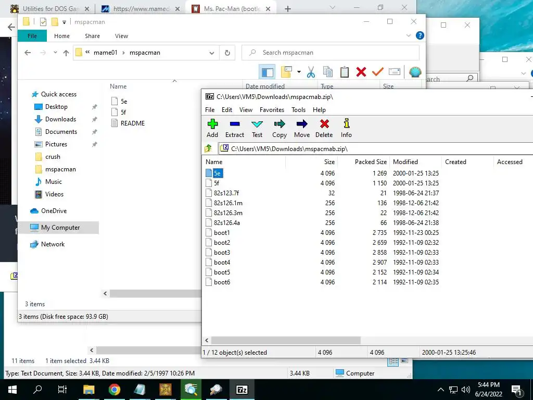Refresh the mspacman folder view
The width and height of the screenshot is (533, 400).
click(x=227, y=53)
